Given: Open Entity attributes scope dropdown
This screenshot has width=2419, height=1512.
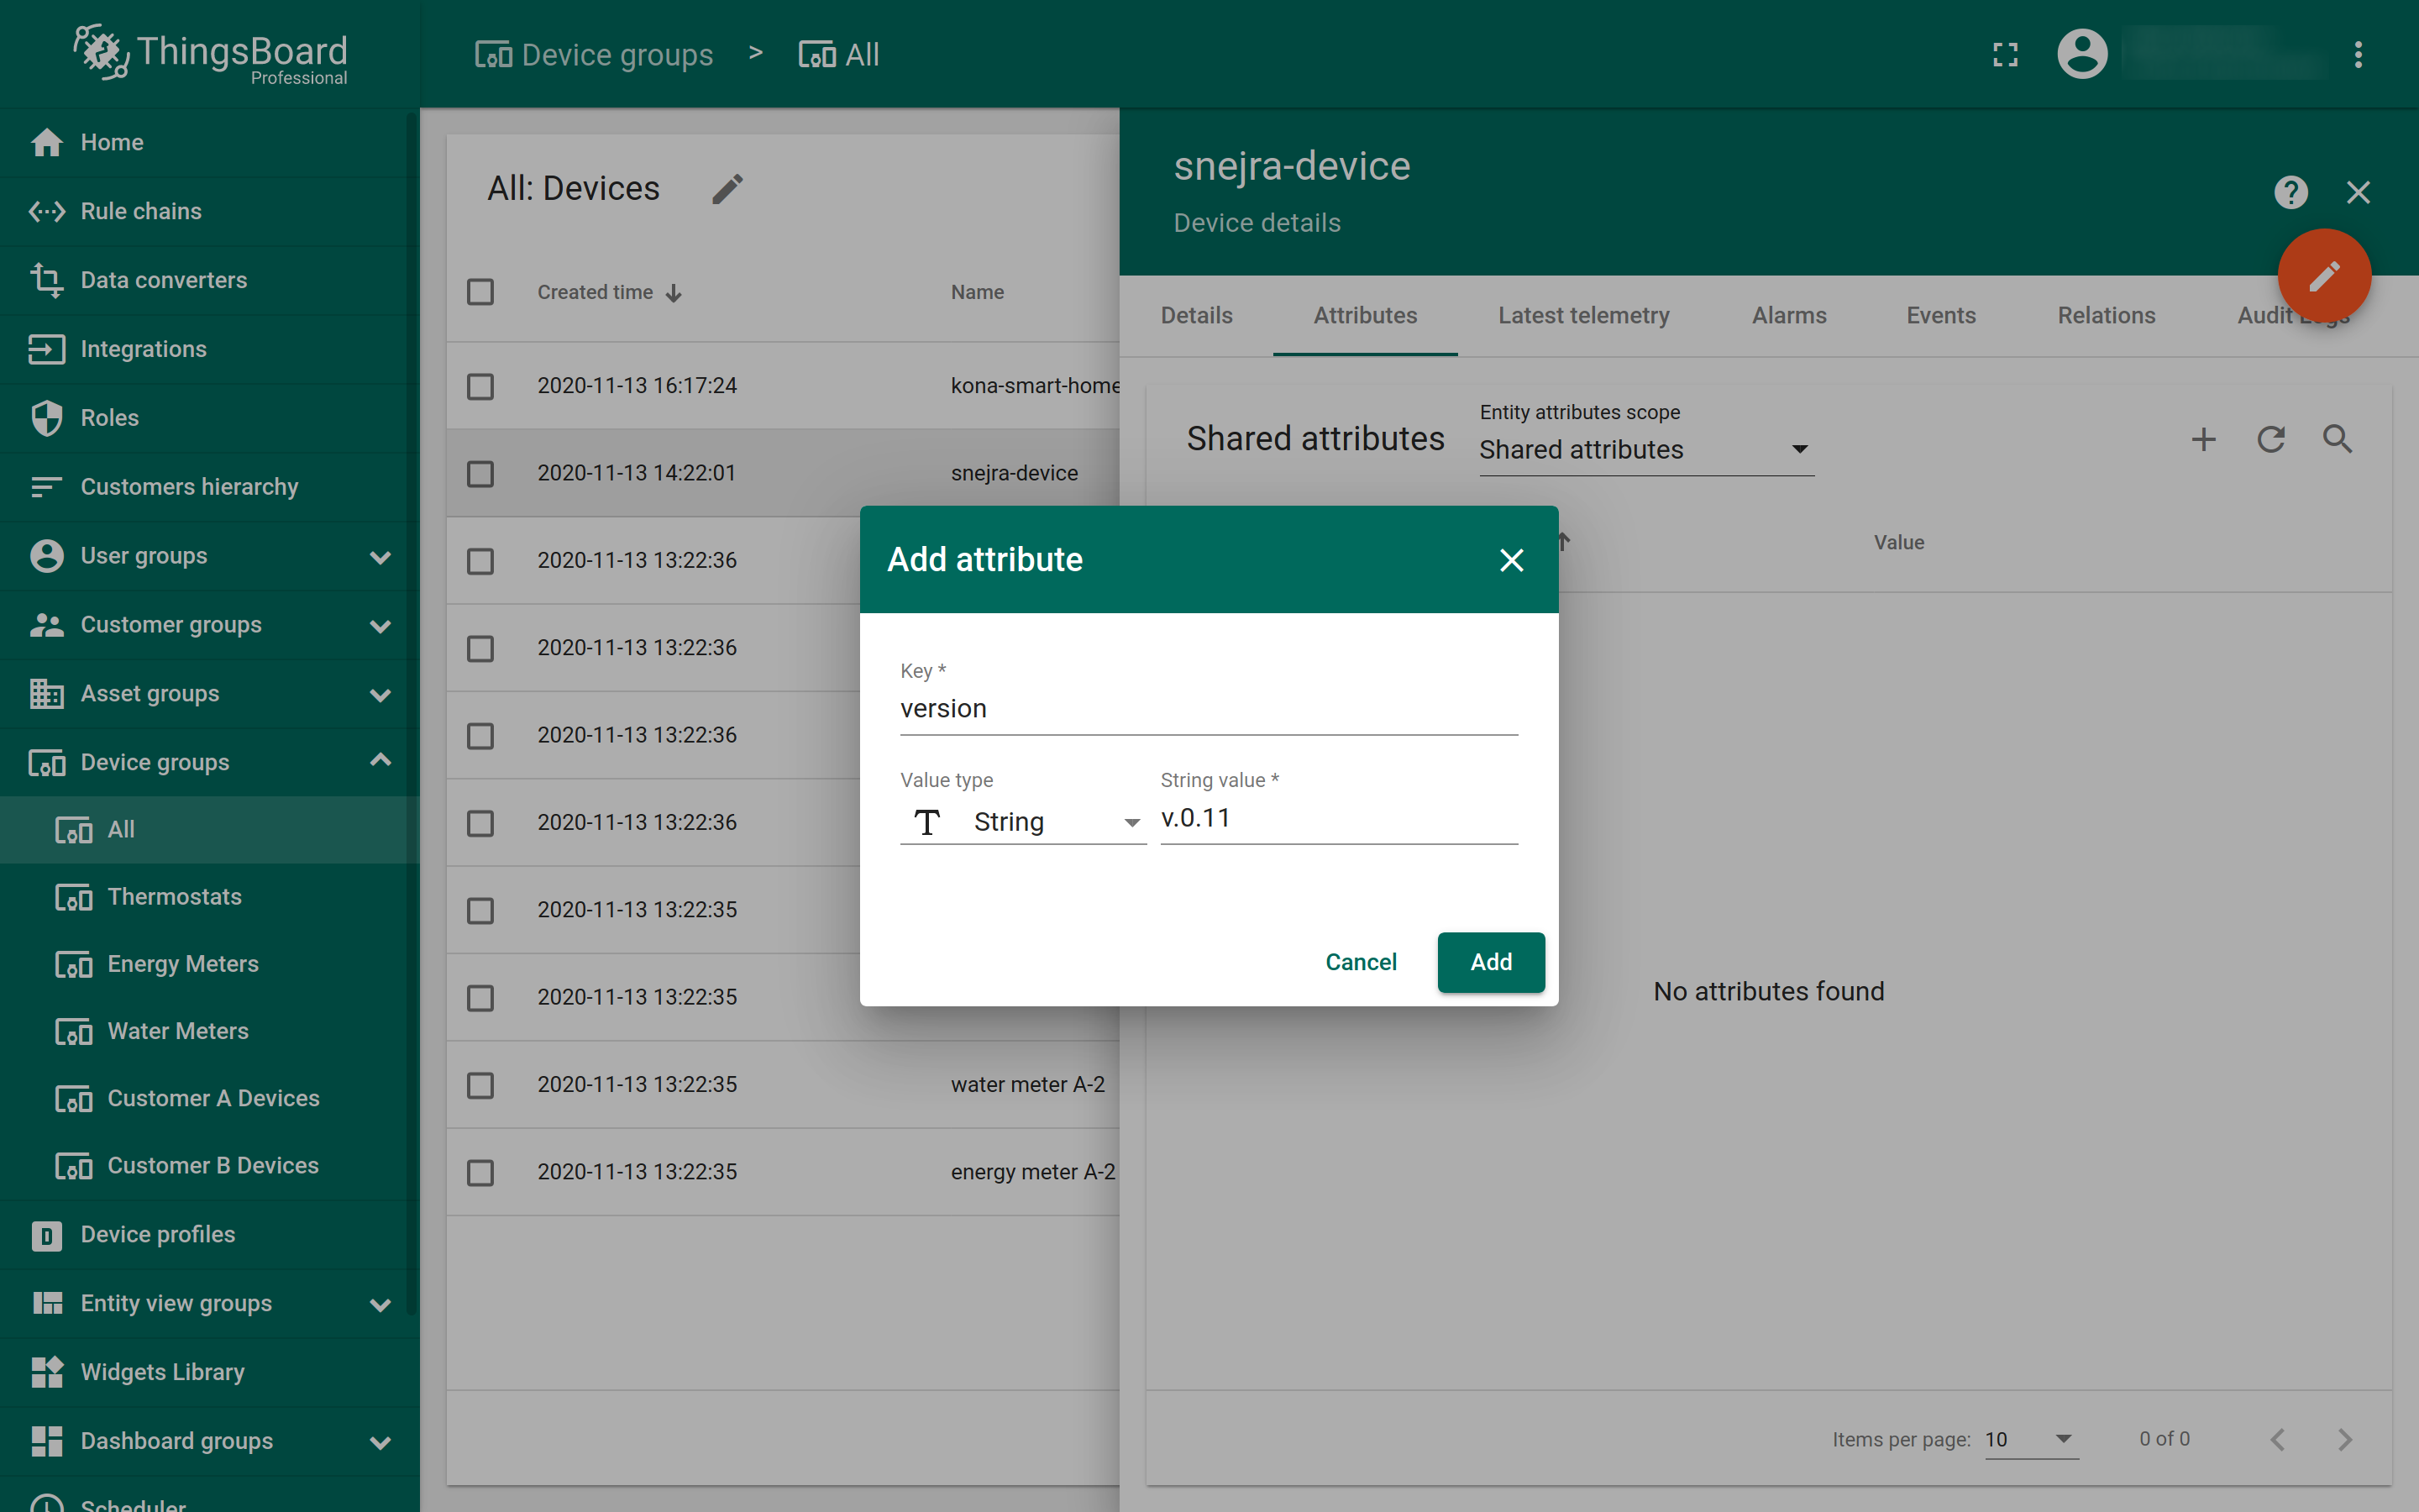Looking at the screenshot, I should [1645, 450].
